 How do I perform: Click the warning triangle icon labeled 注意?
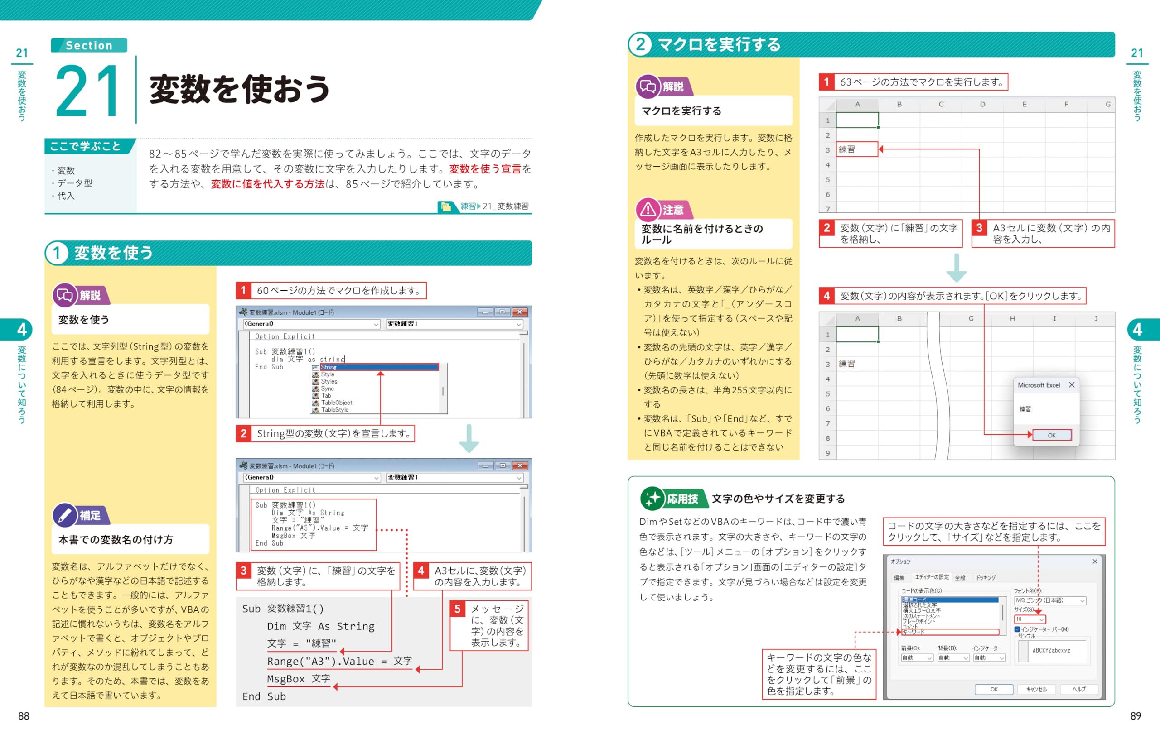[x=648, y=209]
